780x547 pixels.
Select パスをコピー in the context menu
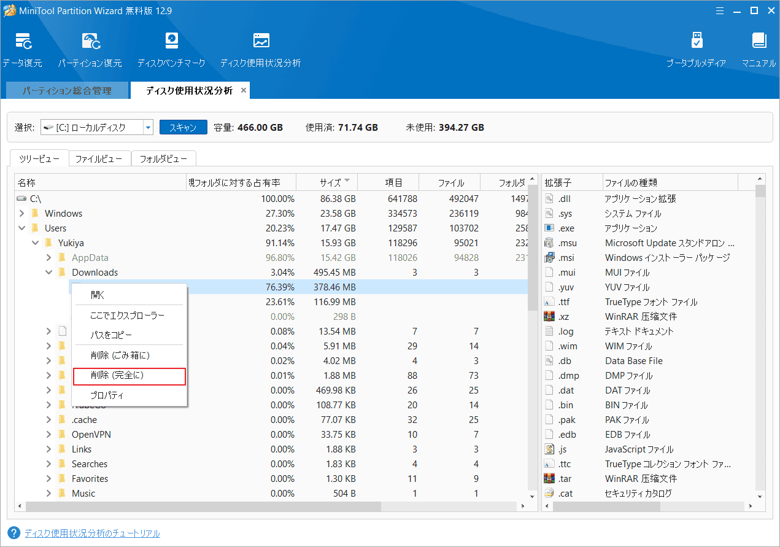pos(129,335)
